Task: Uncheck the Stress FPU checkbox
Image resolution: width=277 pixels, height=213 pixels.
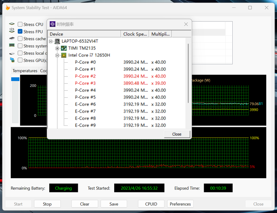Action: [20, 31]
